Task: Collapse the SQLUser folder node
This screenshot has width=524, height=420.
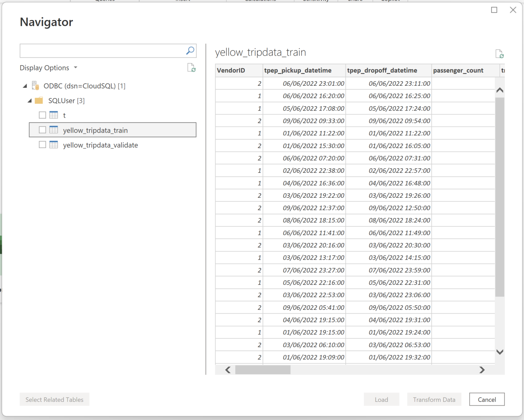Action: tap(30, 101)
